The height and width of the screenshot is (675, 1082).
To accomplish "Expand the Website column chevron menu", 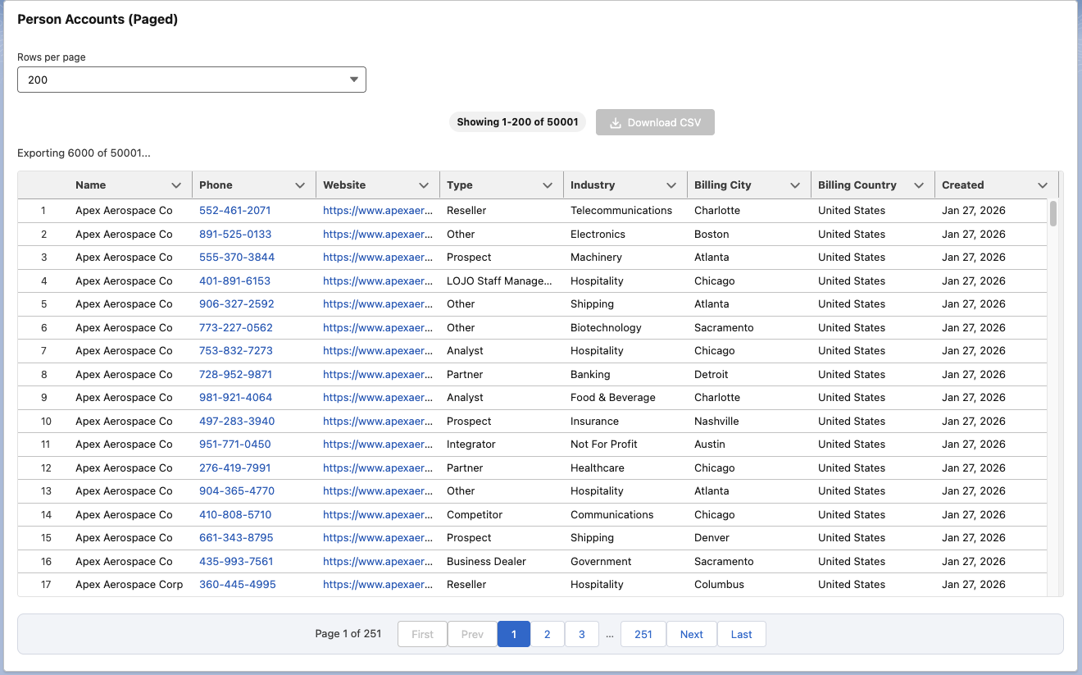I will click(424, 185).
